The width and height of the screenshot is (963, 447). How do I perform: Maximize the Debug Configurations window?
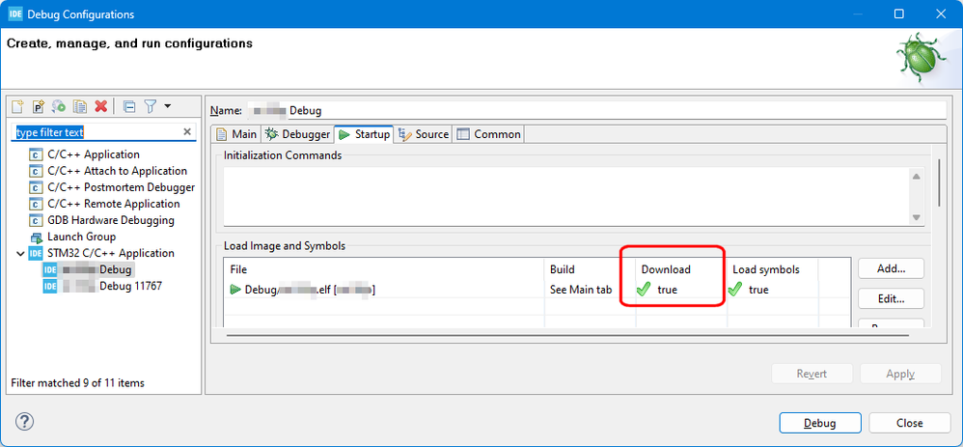[x=898, y=14]
